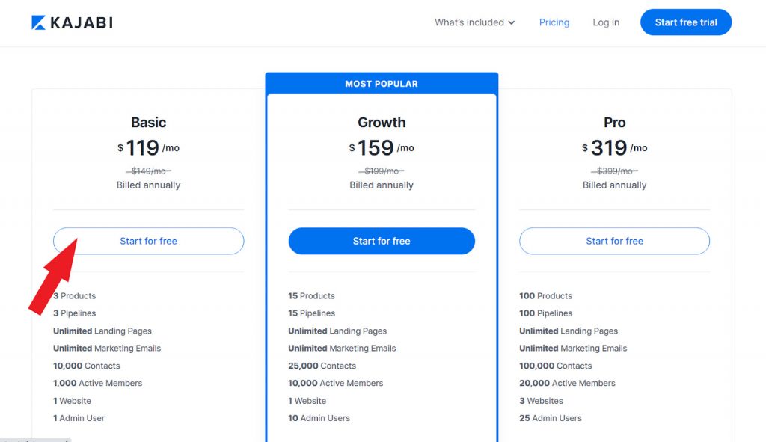The width and height of the screenshot is (766, 442).
Task: Click Unlimited Landing Pages in Basic plan
Action: [102, 331]
